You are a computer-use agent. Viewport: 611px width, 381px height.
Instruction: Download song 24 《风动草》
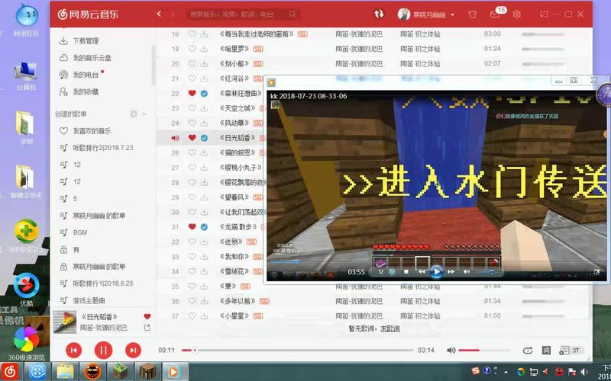point(204,123)
